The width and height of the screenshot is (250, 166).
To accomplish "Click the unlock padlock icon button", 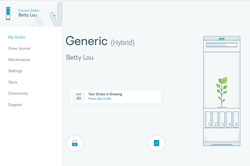I will (75, 143).
